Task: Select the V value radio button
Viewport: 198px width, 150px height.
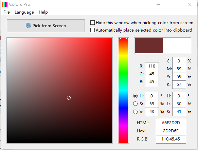Action: [135, 112]
